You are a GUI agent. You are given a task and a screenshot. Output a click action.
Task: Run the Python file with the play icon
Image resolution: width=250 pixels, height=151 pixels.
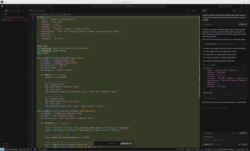tap(188, 11)
